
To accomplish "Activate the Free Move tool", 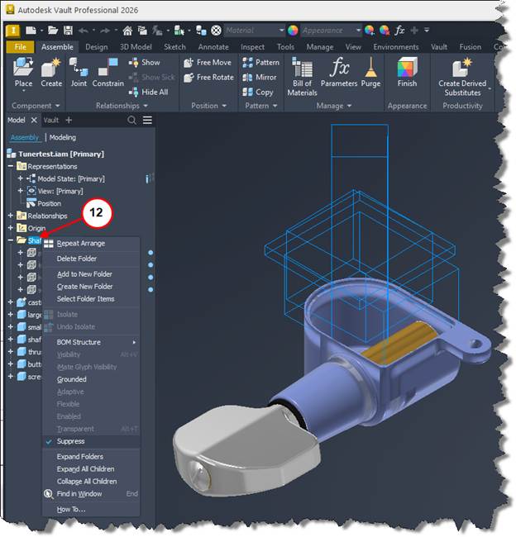I will tap(208, 62).
